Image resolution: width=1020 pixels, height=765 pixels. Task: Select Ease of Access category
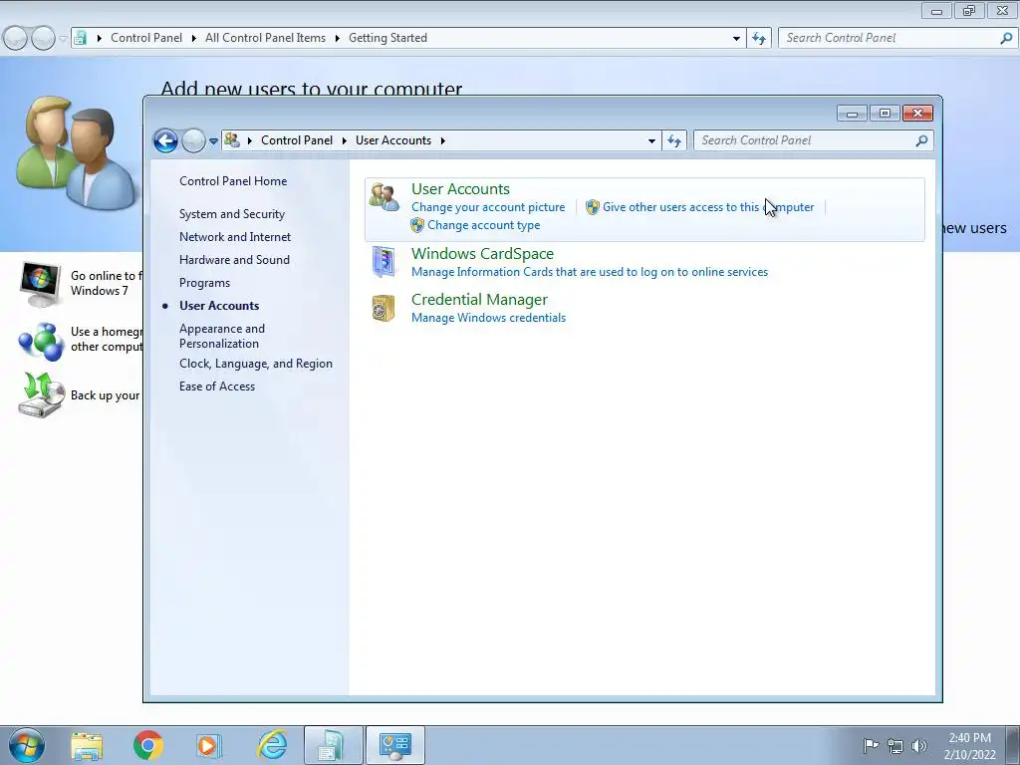click(x=216, y=386)
